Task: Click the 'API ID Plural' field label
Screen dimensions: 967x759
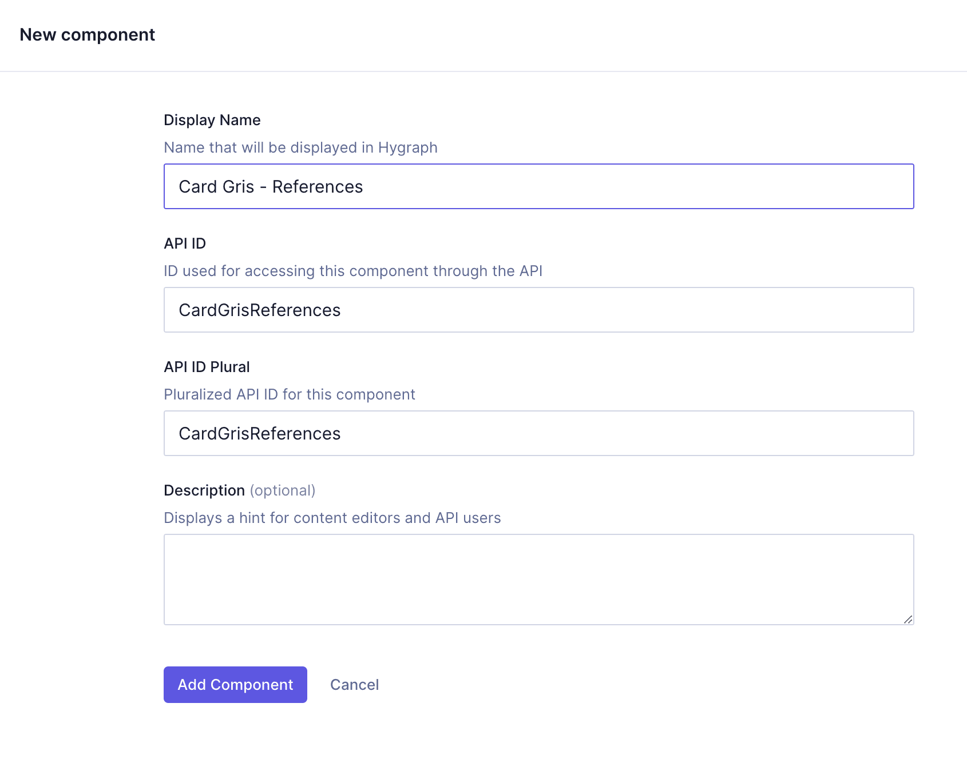Action: click(x=207, y=367)
